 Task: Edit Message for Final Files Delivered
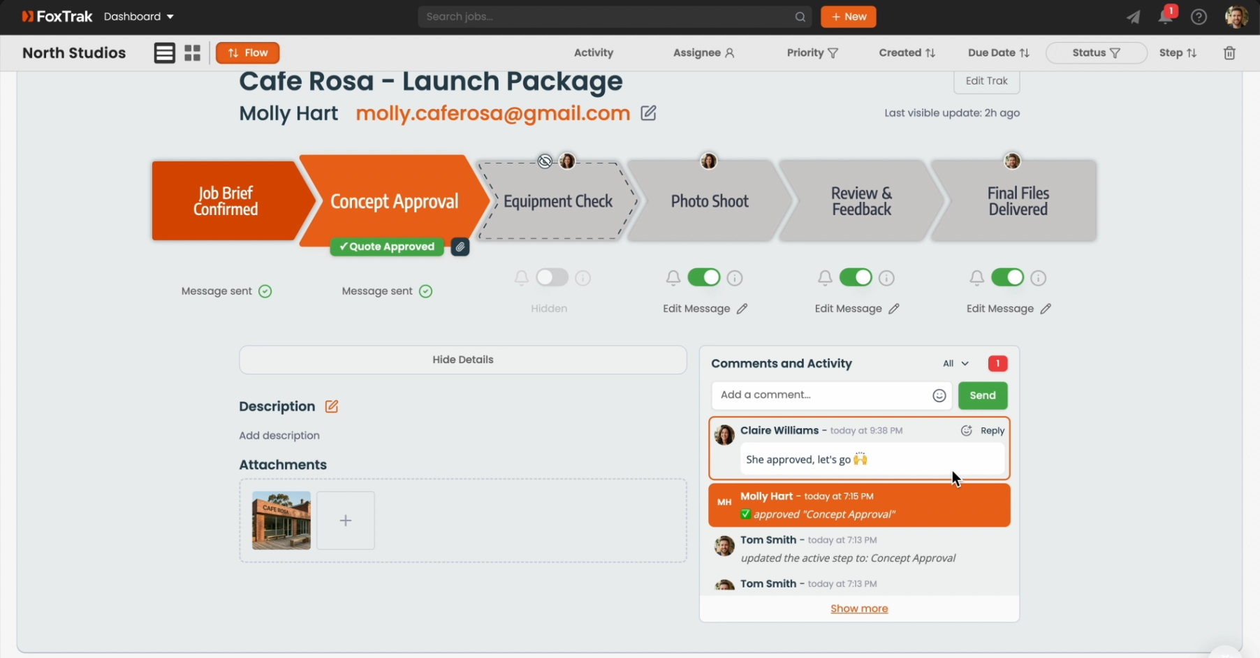pyautogui.click(x=1009, y=309)
